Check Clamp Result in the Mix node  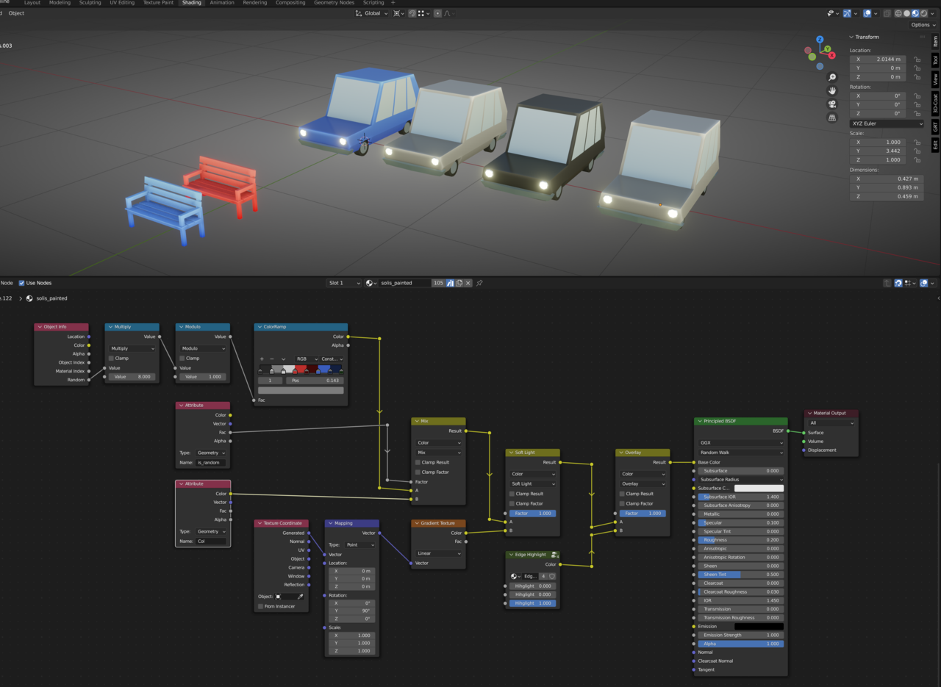click(x=418, y=462)
